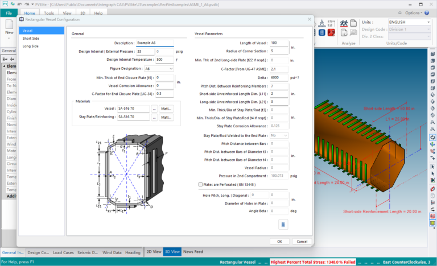Click the drafting compass icon in ribbon
Image resolution: width=437 pixels, height=266 pixels.
click(322, 23)
